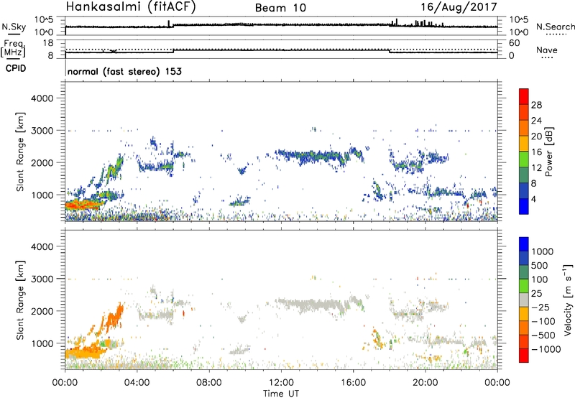Select the 100 value on Velocity colorbar

pos(540,279)
